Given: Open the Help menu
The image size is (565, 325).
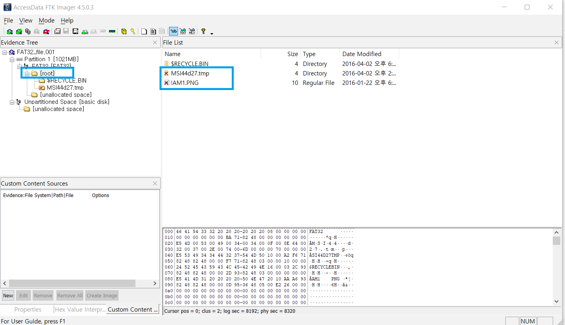Looking at the screenshot, I should pos(67,21).
